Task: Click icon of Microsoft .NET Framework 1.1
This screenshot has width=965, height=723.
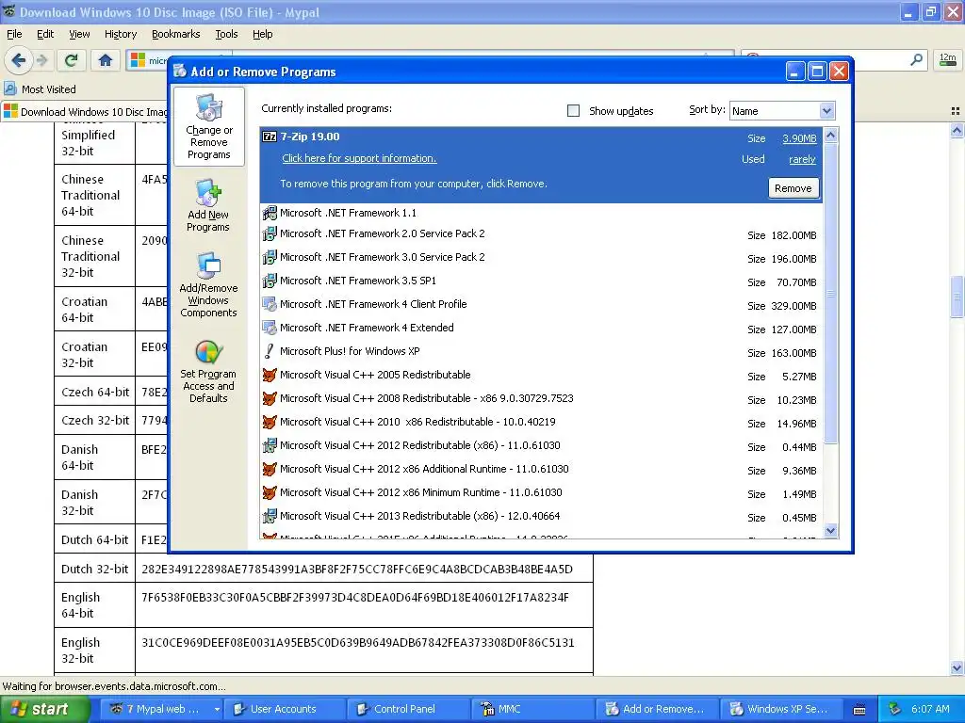Action: tap(270, 214)
